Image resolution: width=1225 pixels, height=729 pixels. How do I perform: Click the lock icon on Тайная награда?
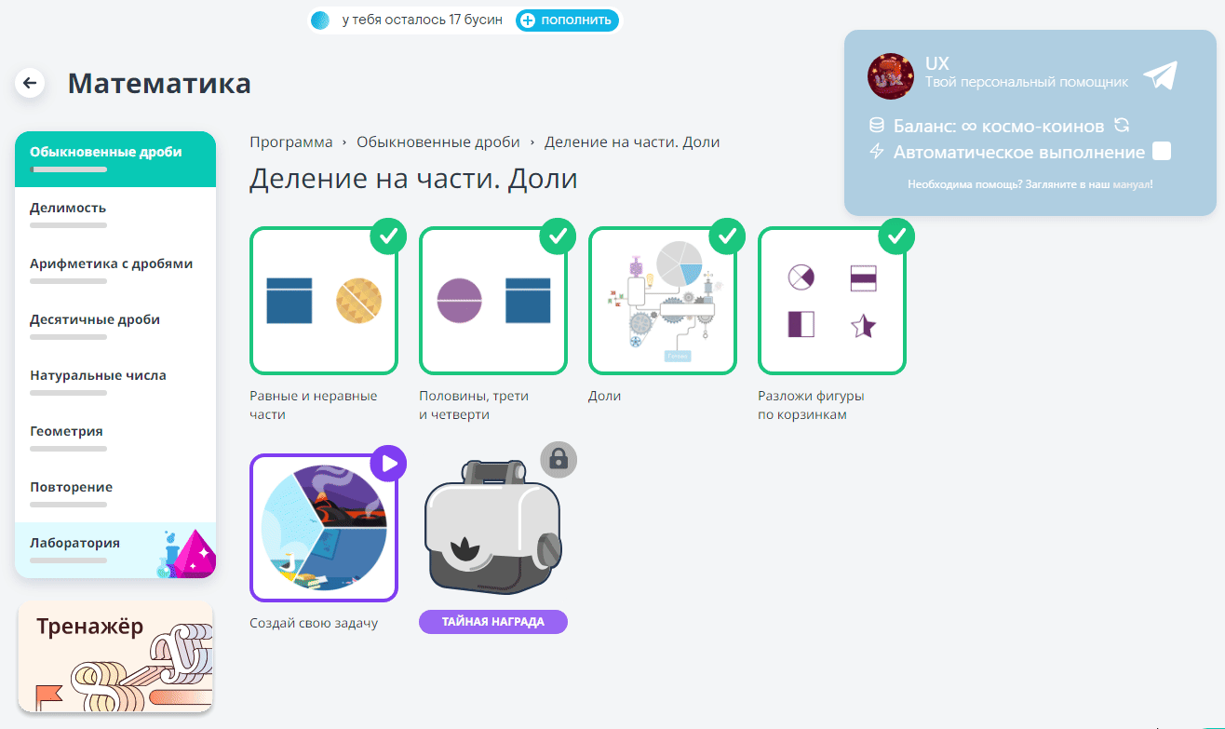click(557, 459)
